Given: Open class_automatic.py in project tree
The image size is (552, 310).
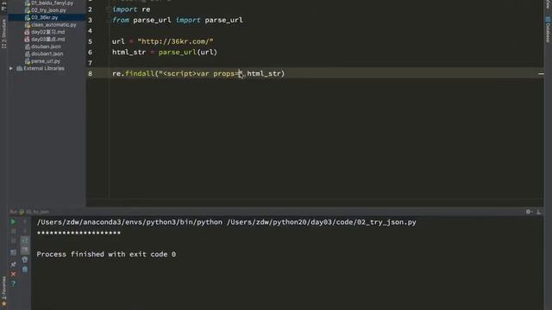Looking at the screenshot, I should pyautogui.click(x=53, y=25).
